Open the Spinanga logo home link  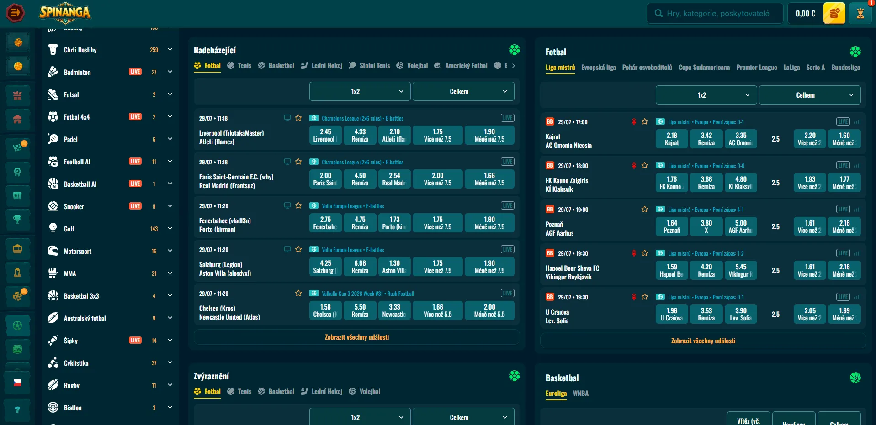tap(65, 13)
